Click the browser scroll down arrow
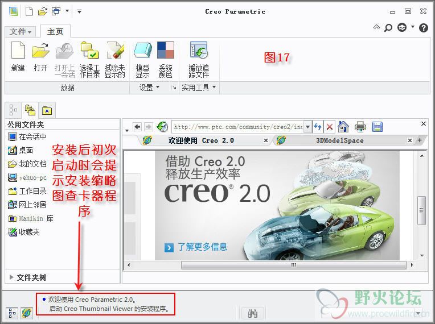Viewport: 435px width, 324px height. [x=422, y=255]
